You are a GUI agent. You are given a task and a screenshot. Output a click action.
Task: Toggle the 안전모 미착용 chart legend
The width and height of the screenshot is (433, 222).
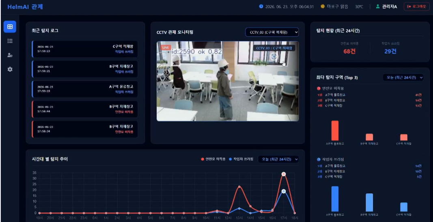(213, 159)
